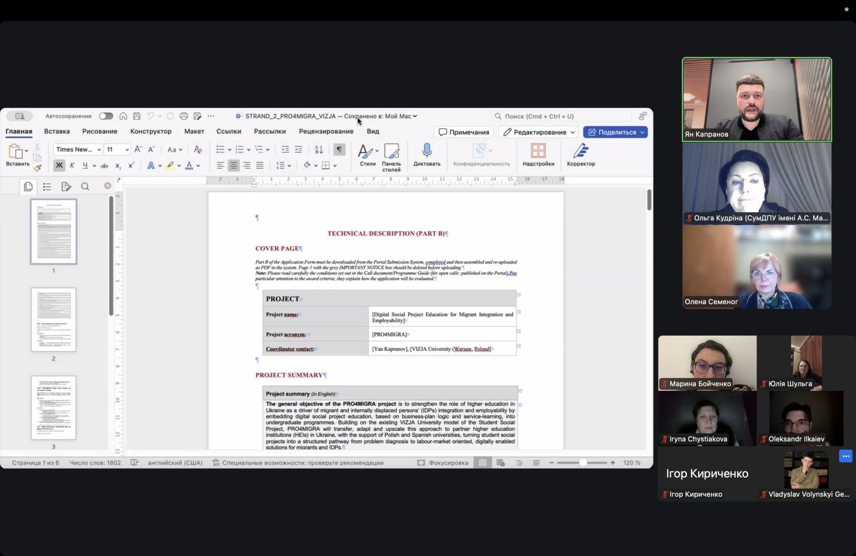Justify paragraph text alignment

[x=259, y=166]
